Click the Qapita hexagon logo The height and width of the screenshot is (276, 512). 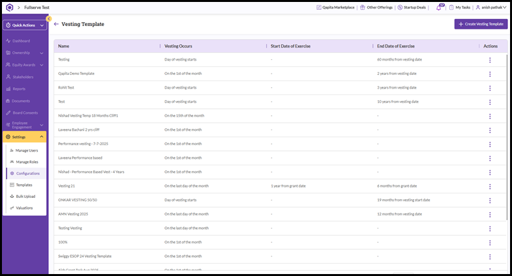click(10, 7)
